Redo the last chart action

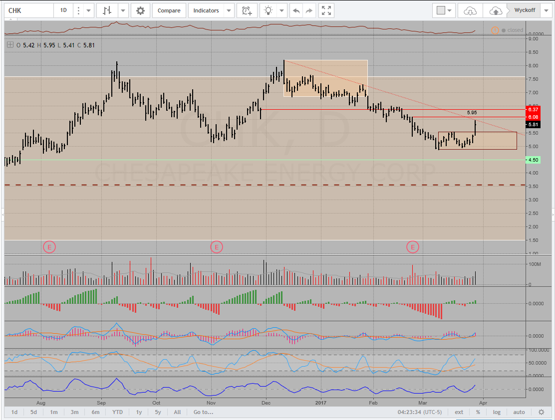309,10
